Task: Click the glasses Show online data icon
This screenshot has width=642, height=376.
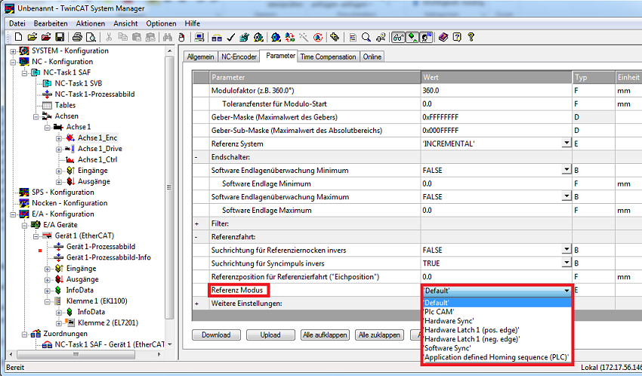Action: click(x=398, y=37)
